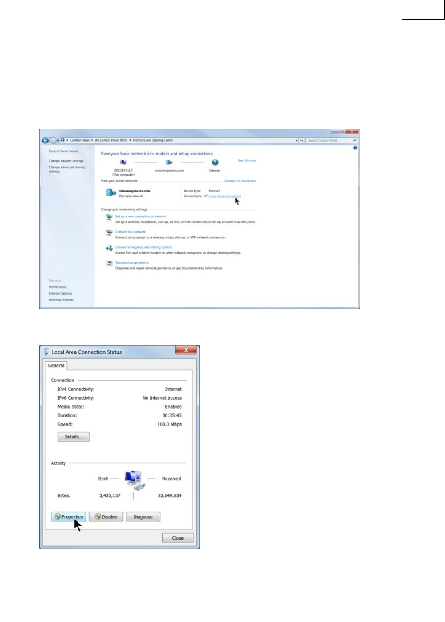The image size is (445, 622).
Task: Click Troubleshoot problems link
Action: [x=132, y=262]
